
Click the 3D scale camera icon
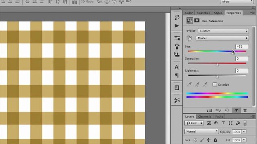click(x=128, y=2)
